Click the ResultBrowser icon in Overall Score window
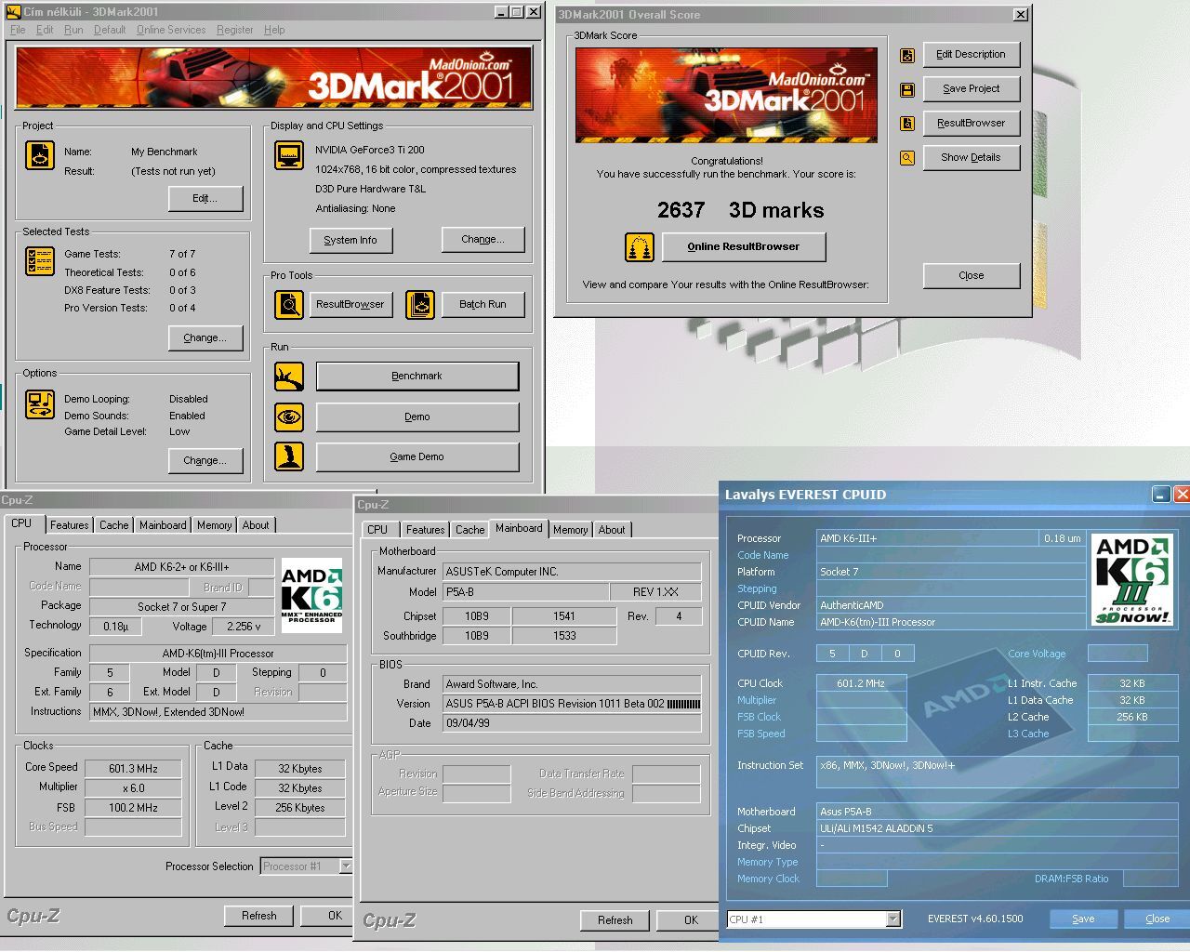This screenshot has width=1190, height=952. (907, 124)
